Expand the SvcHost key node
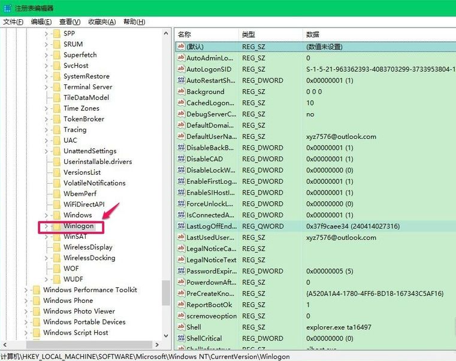The height and width of the screenshot is (361, 456). tap(46, 66)
